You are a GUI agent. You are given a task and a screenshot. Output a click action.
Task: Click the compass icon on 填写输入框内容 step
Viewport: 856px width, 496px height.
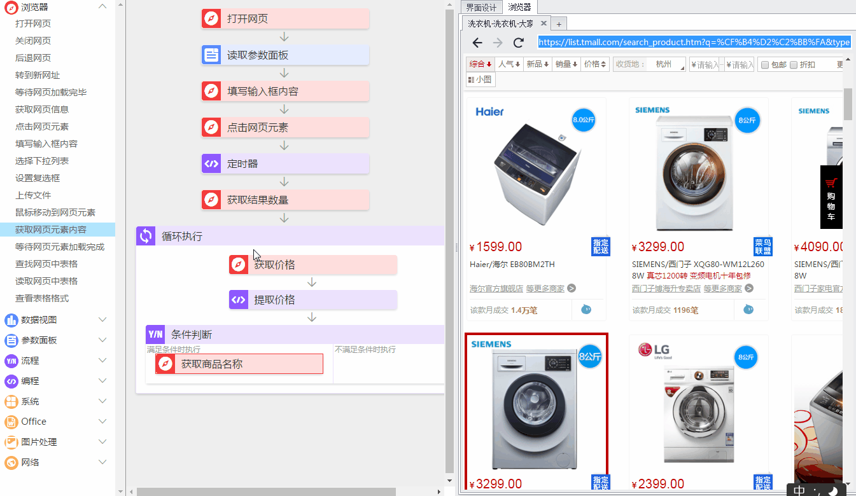pos(211,91)
